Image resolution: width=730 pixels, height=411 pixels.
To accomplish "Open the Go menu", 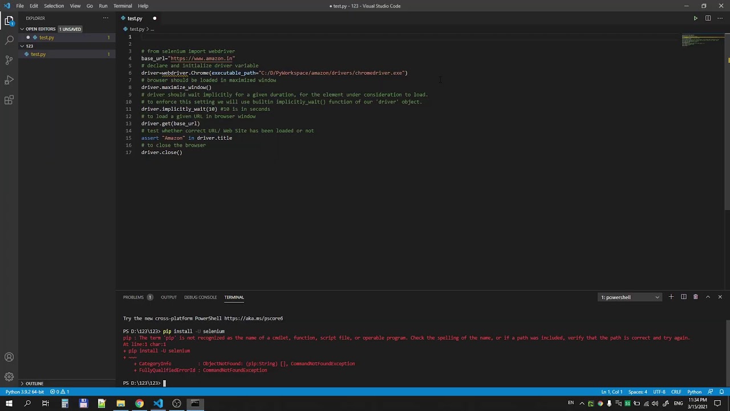I will click(90, 6).
